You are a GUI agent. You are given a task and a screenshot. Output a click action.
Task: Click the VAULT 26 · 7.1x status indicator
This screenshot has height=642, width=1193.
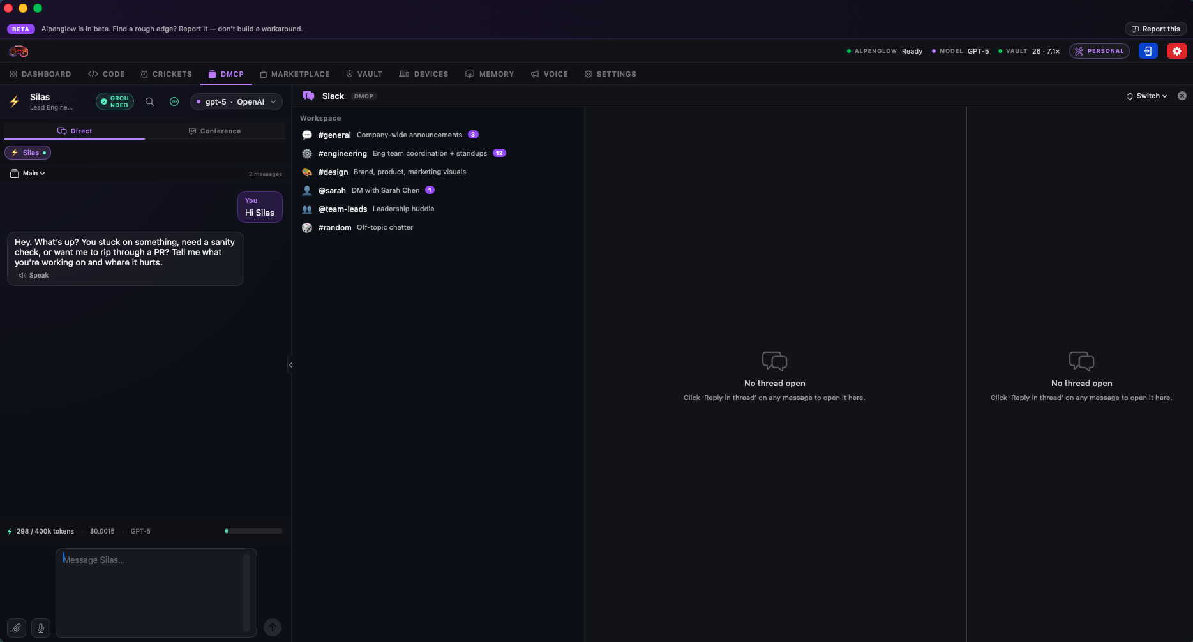tap(1029, 51)
